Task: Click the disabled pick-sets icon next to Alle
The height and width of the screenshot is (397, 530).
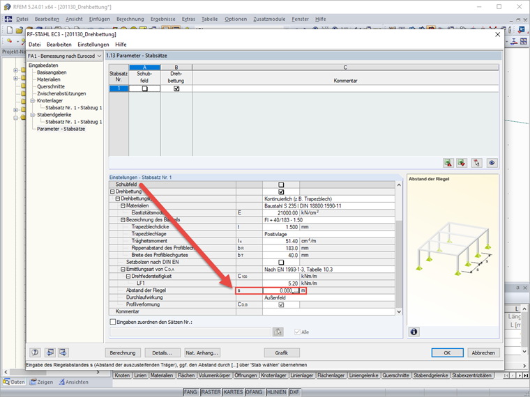Action: pos(278,332)
